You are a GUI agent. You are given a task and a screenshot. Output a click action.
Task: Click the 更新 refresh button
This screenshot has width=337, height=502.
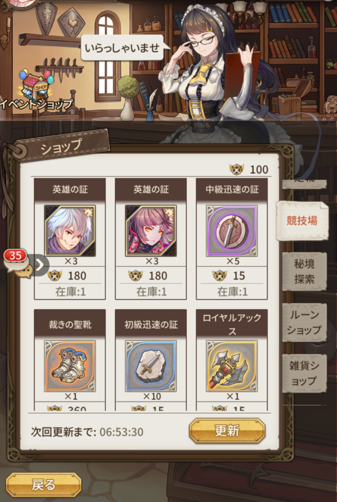point(227,431)
